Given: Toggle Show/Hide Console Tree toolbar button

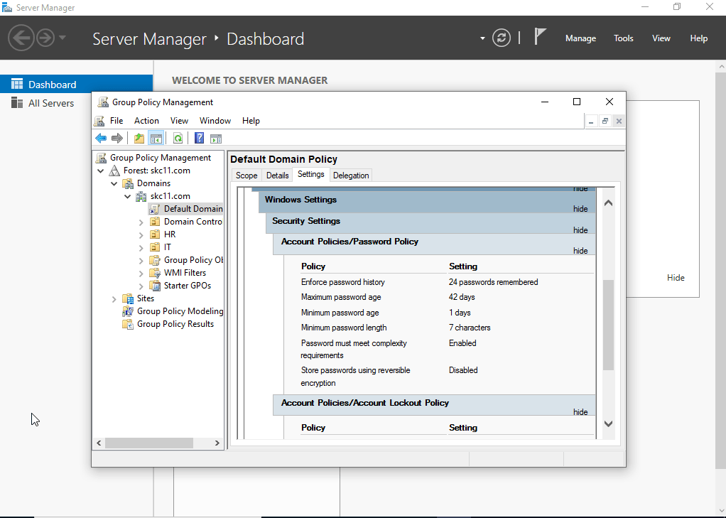Looking at the screenshot, I should pos(156,139).
